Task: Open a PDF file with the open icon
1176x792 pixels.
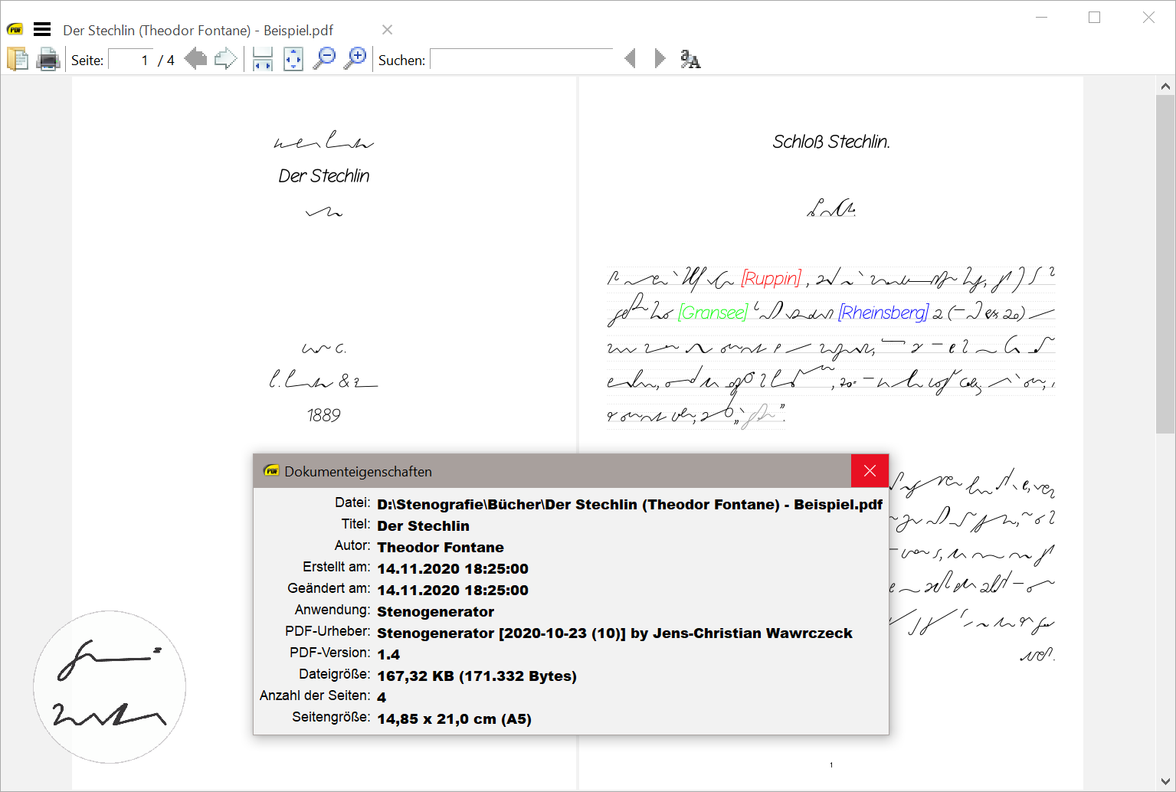Action: tap(18, 59)
